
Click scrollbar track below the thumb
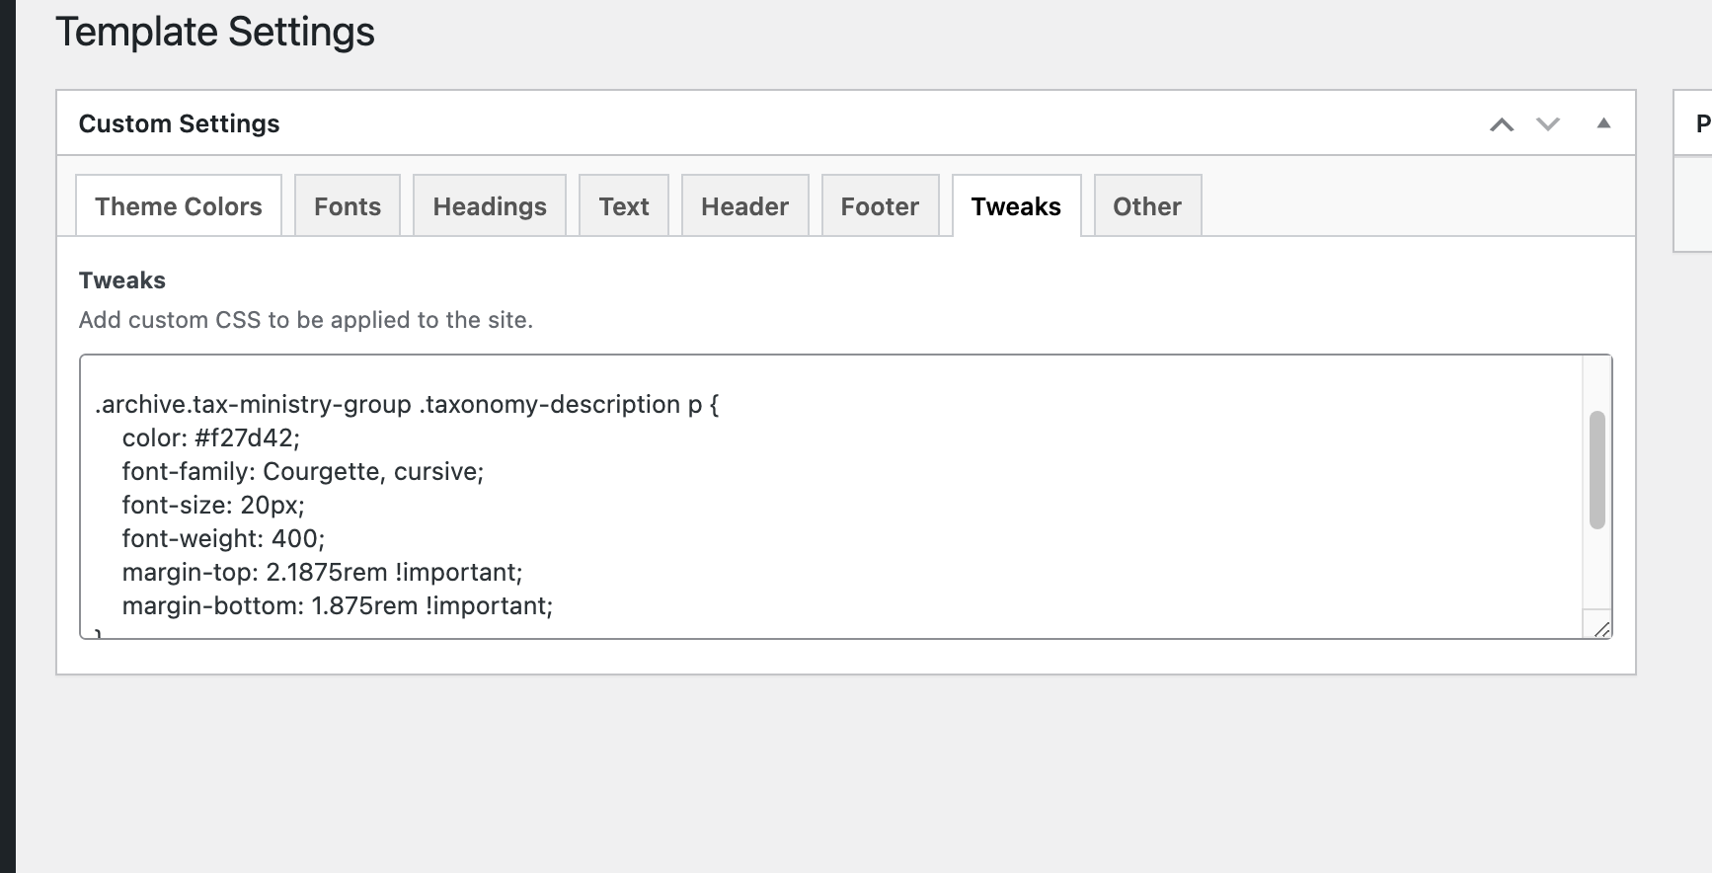(1596, 571)
